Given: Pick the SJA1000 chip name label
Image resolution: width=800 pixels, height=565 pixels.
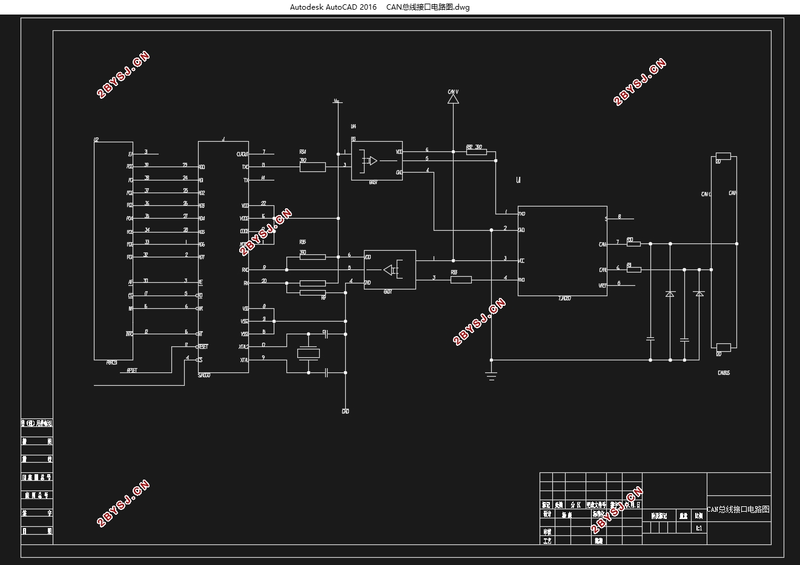Looking at the screenshot, I should pyautogui.click(x=205, y=375).
